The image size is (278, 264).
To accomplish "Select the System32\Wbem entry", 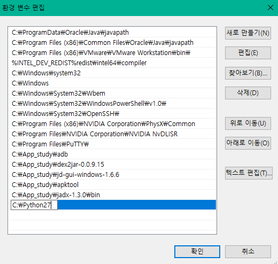I will tap(112, 94).
